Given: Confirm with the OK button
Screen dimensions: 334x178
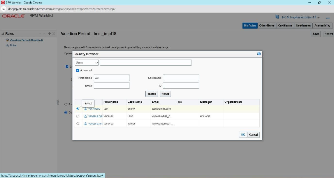Looking at the screenshot, I should (243, 134).
